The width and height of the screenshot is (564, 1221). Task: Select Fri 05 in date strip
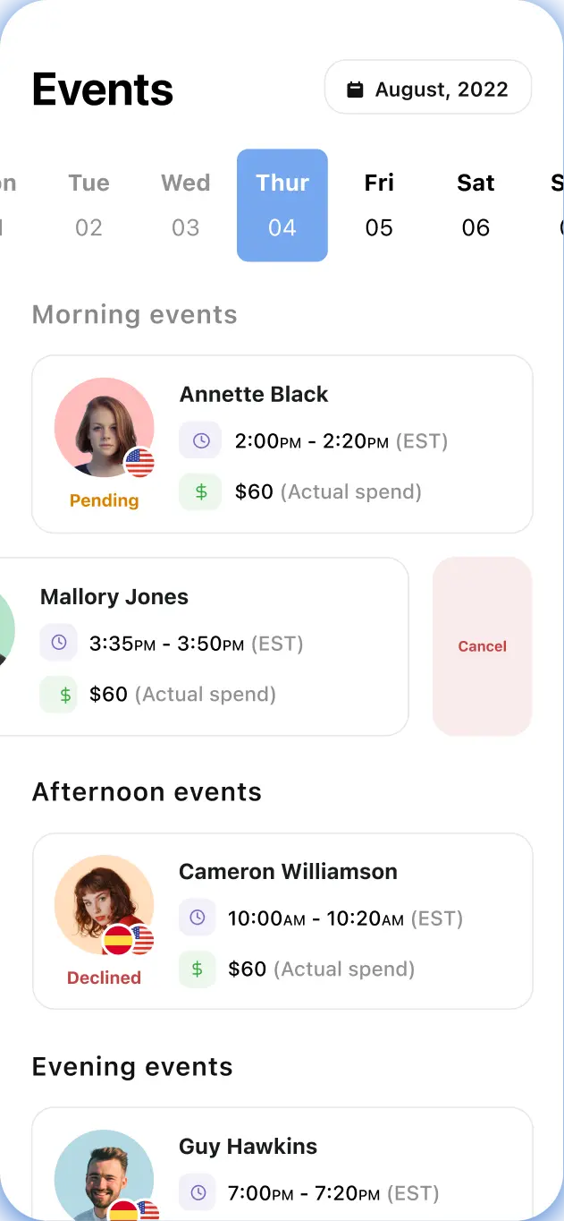[379, 205]
